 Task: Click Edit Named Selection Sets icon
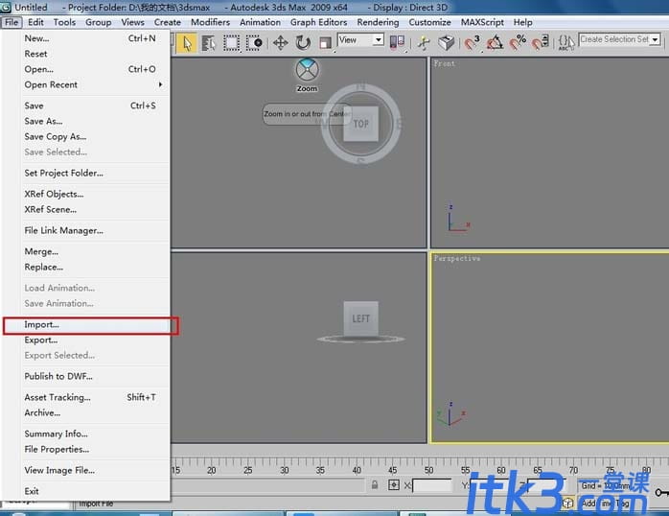pos(566,43)
